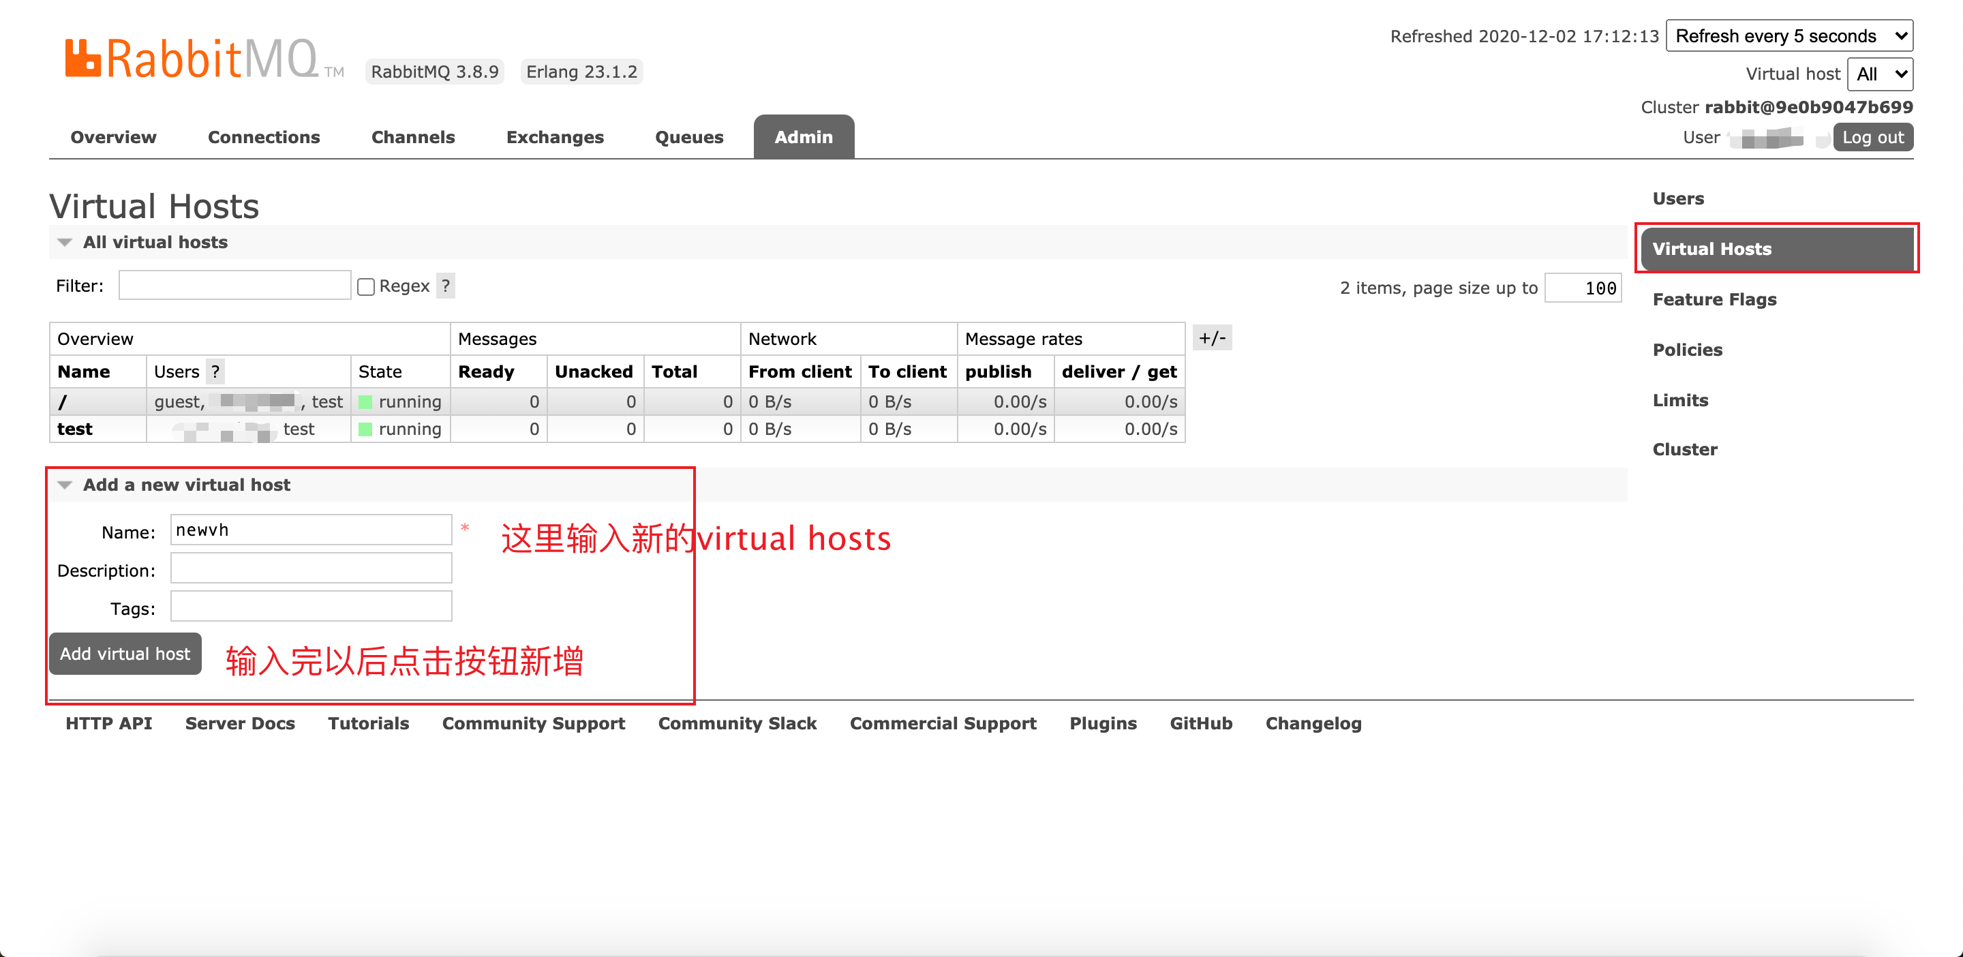Image resolution: width=1963 pixels, height=957 pixels.
Task: Enable the Regex filter checkbox
Action: click(366, 286)
